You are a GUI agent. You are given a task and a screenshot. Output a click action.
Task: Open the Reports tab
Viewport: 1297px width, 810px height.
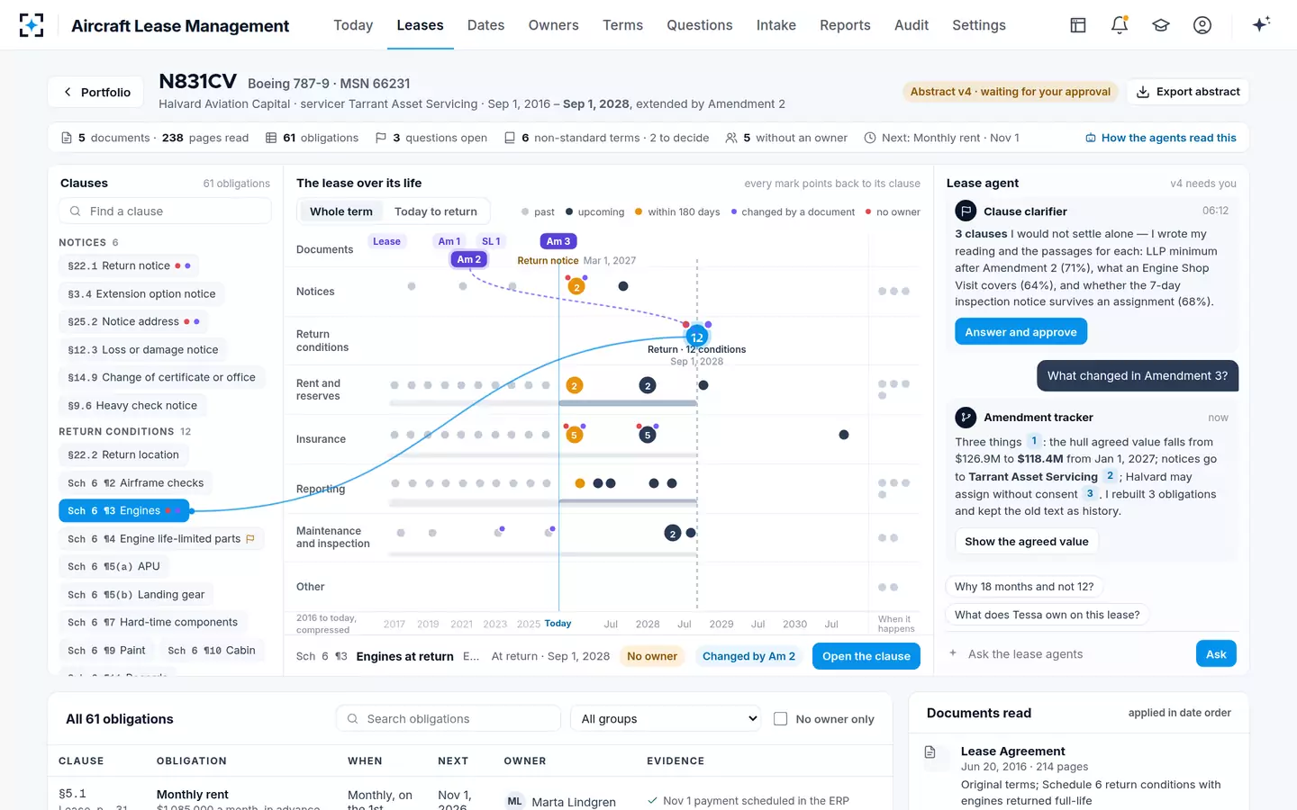(x=845, y=25)
